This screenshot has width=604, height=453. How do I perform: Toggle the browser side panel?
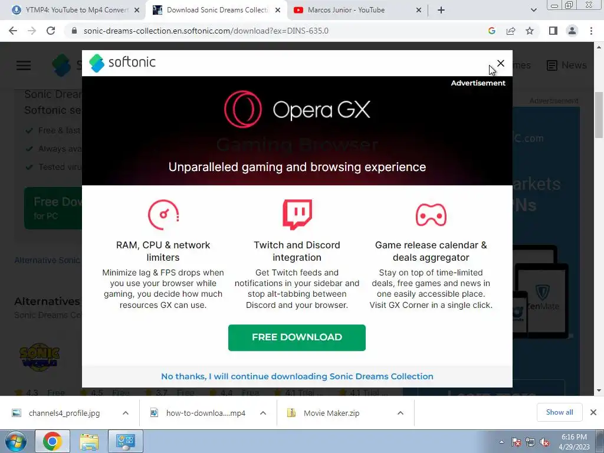(x=553, y=31)
